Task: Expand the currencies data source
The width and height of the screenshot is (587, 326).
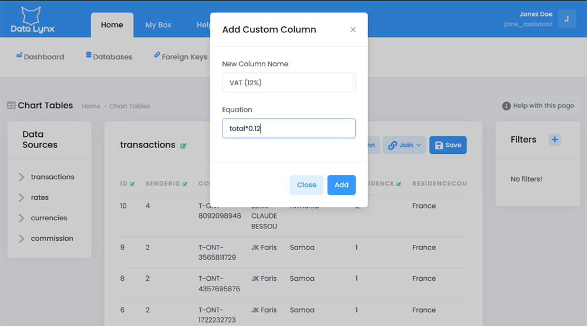Action: (22, 218)
